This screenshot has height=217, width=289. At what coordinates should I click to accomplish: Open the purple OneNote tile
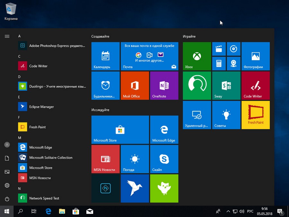pyautogui.click(x=164, y=86)
